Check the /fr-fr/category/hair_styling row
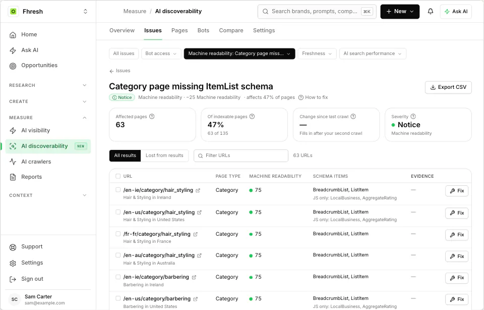Image resolution: width=484 pixels, height=310 pixels. coord(118,234)
